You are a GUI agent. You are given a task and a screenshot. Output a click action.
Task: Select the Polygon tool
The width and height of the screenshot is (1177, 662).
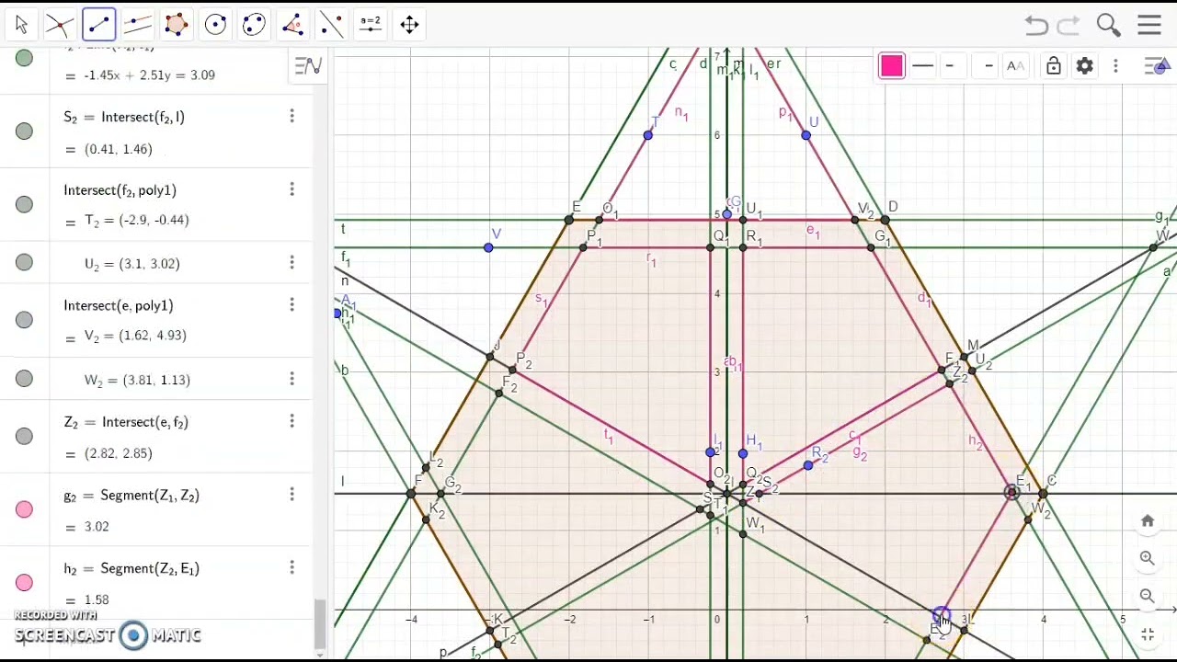pos(177,25)
